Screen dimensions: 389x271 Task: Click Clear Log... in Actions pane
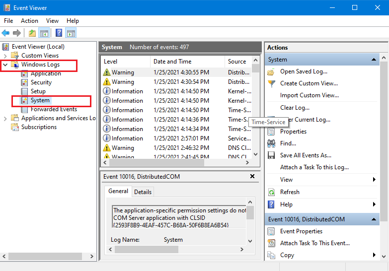[x=295, y=107]
